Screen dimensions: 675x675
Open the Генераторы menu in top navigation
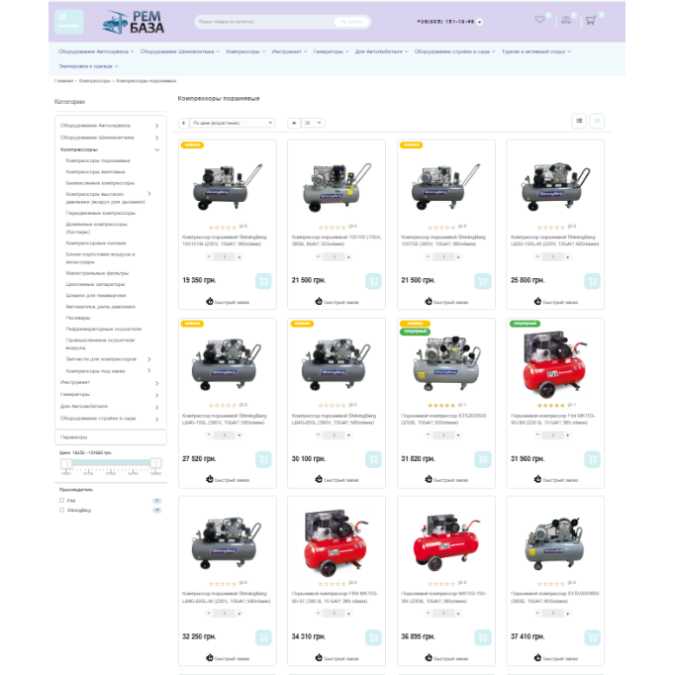331,51
